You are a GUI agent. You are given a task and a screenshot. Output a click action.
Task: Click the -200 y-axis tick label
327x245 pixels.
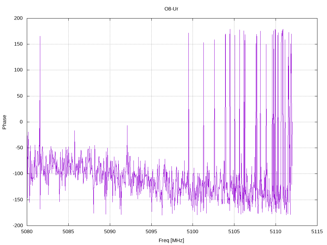point(18,226)
